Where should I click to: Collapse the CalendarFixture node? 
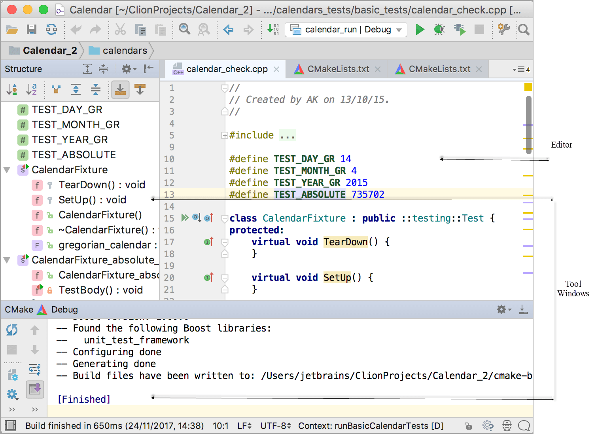(x=7, y=170)
